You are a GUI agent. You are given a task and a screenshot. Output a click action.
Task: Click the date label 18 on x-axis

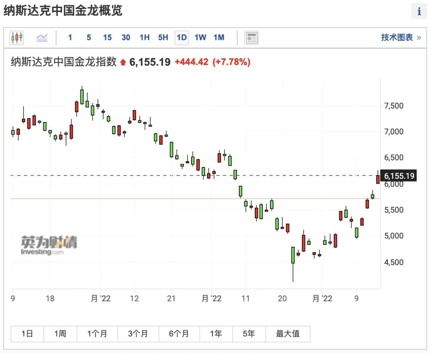[x=50, y=298]
